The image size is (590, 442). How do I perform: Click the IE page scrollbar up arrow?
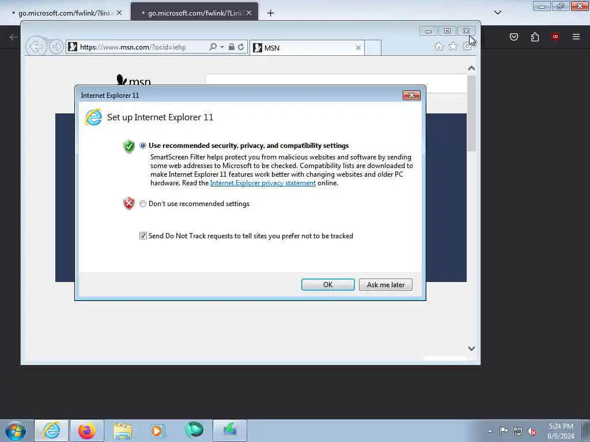pos(471,68)
